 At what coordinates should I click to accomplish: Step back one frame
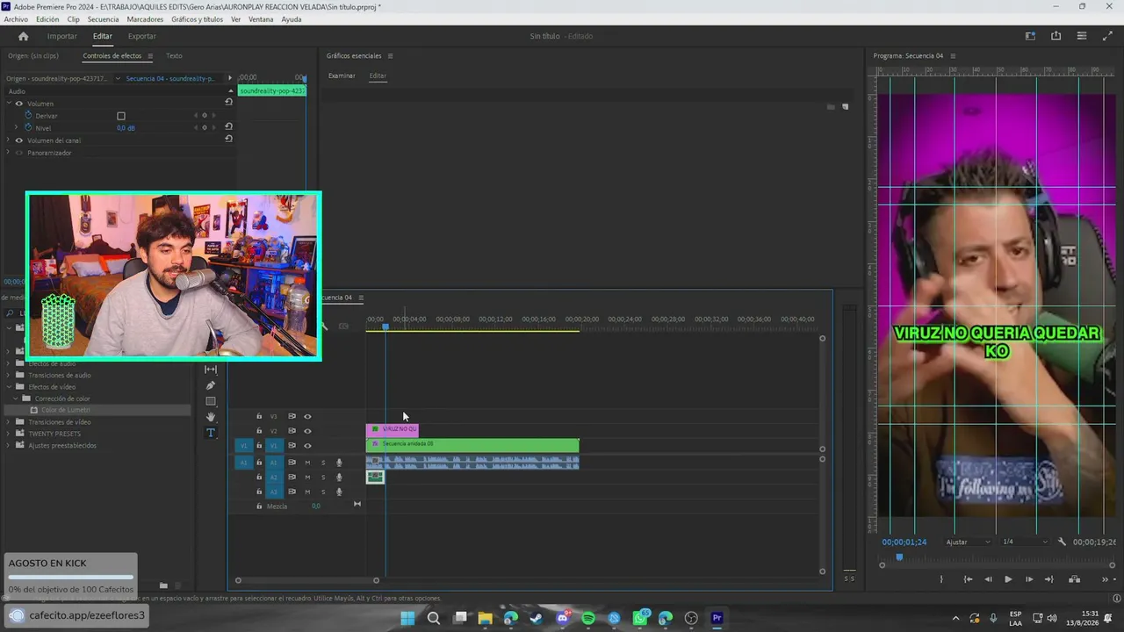tap(988, 579)
